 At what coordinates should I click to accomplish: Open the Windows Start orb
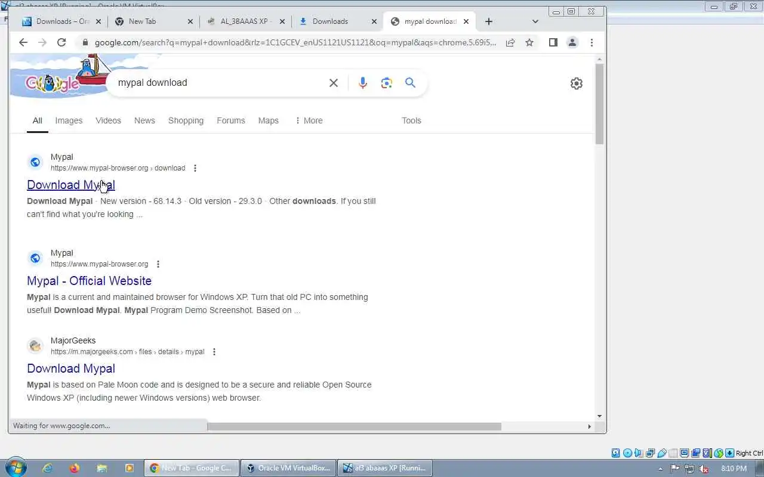tap(16, 468)
